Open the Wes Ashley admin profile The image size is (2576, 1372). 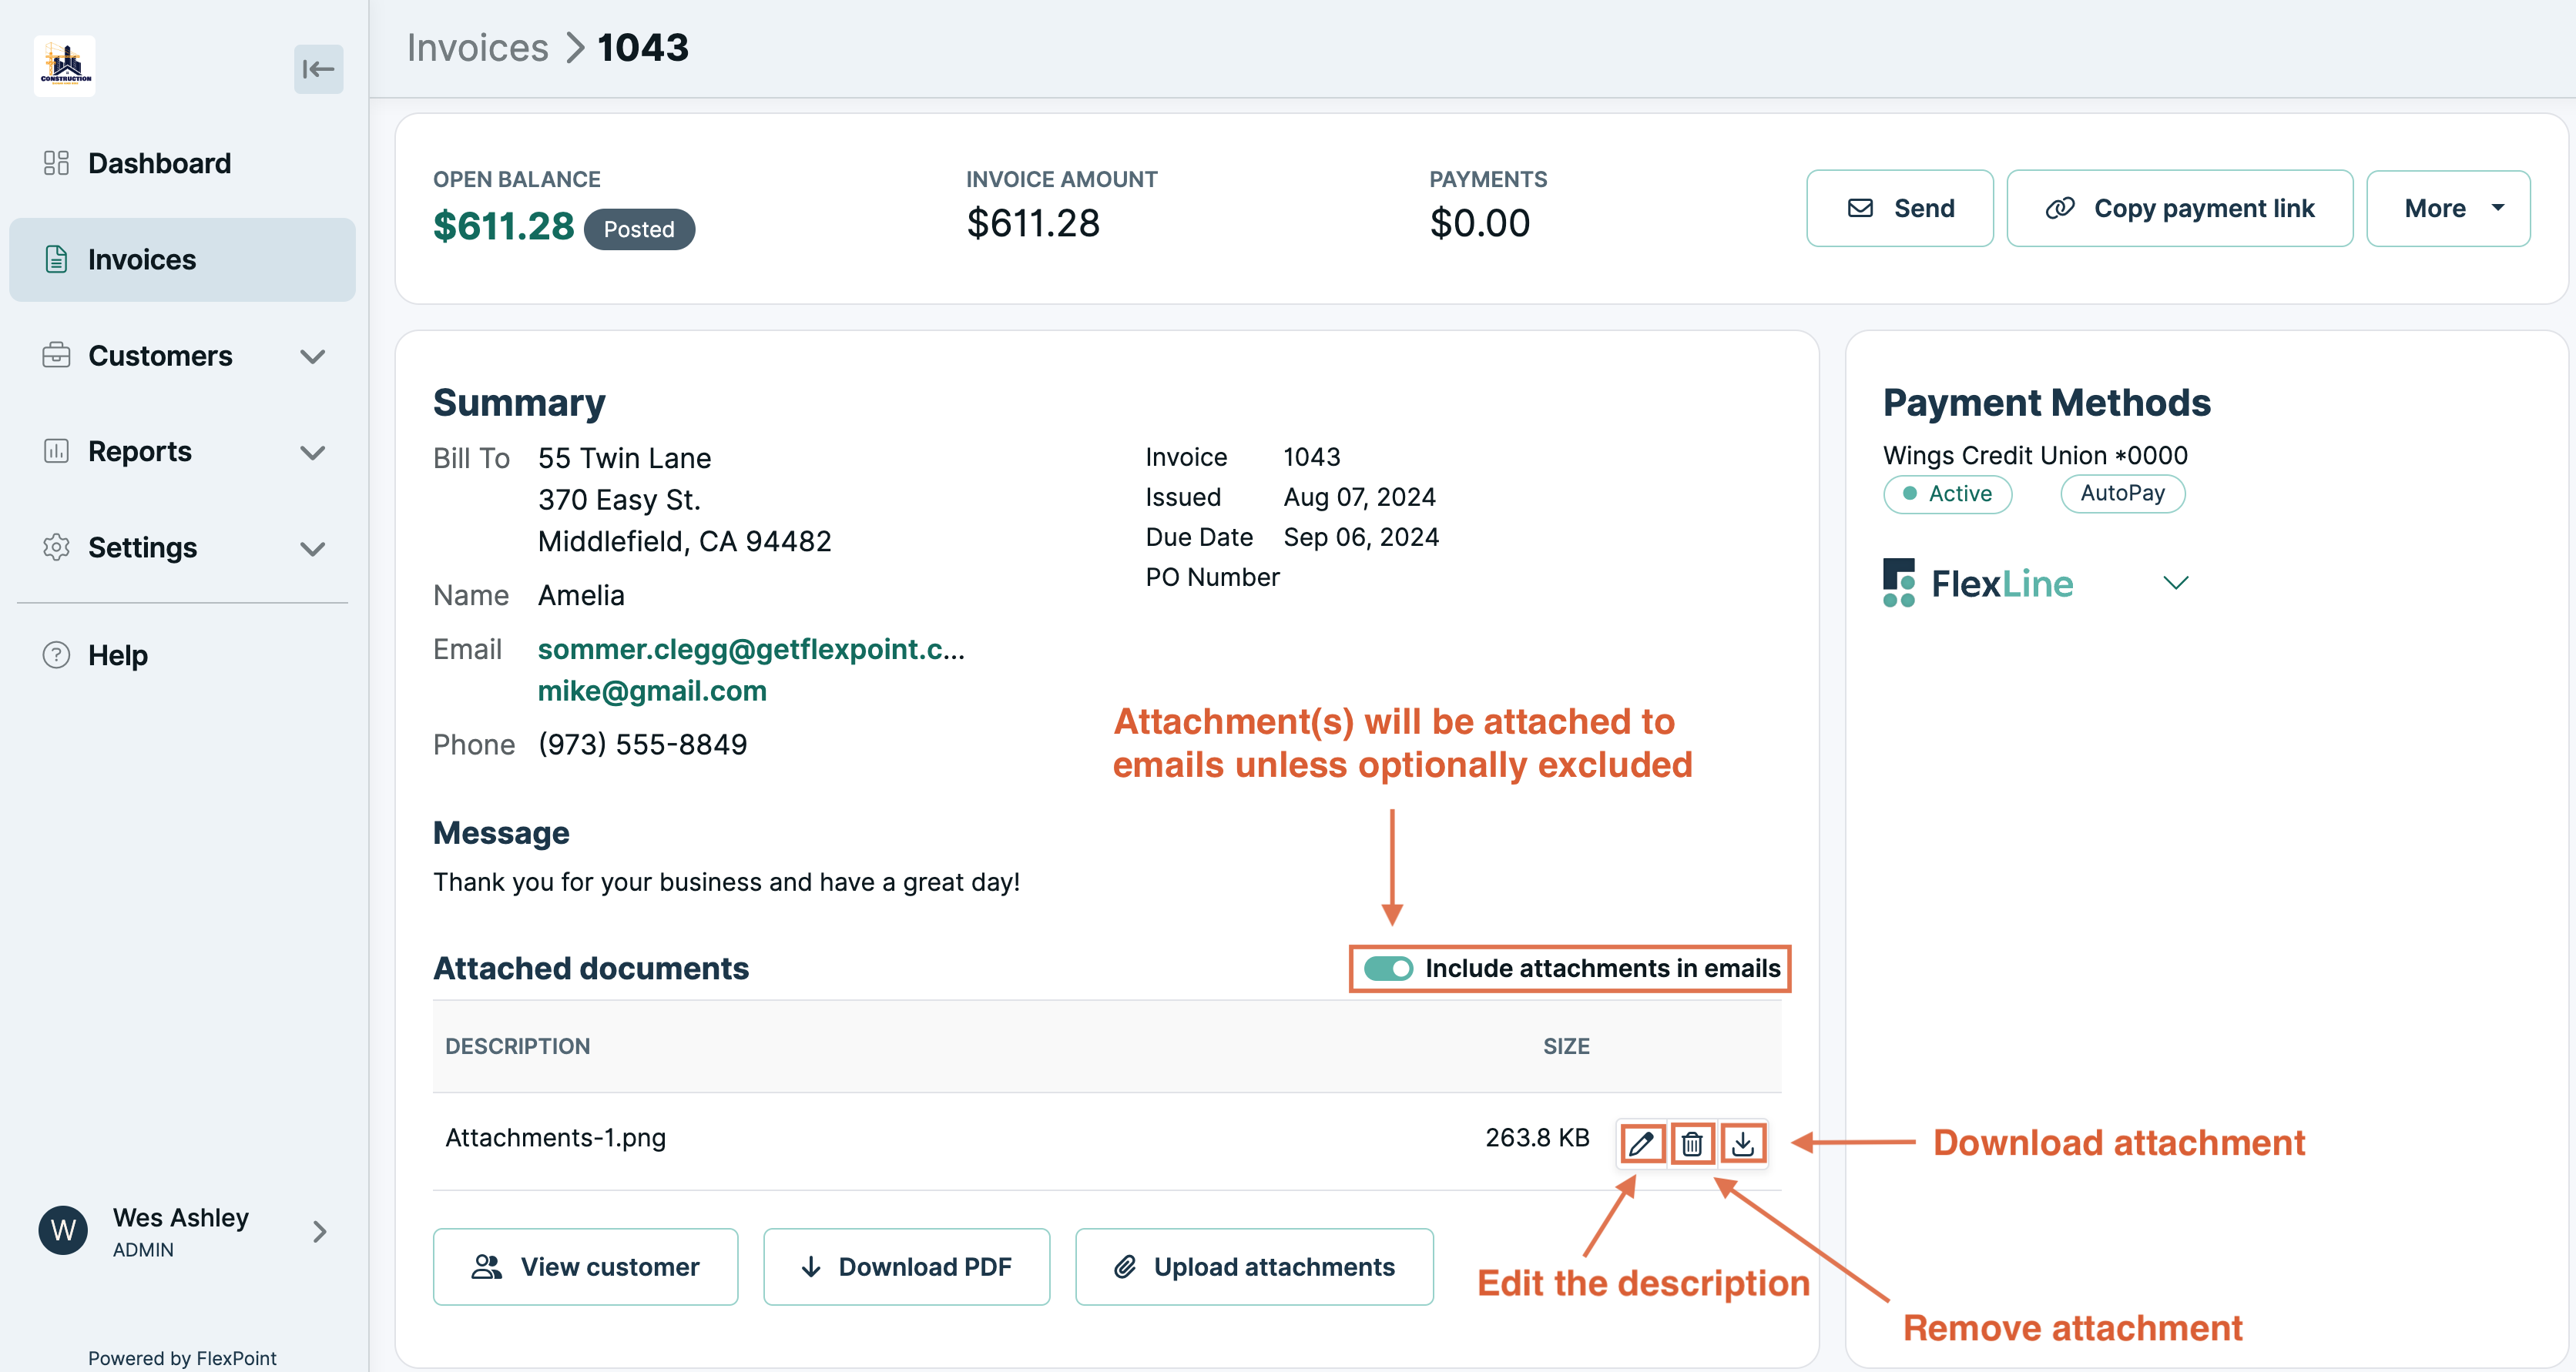click(x=180, y=1230)
